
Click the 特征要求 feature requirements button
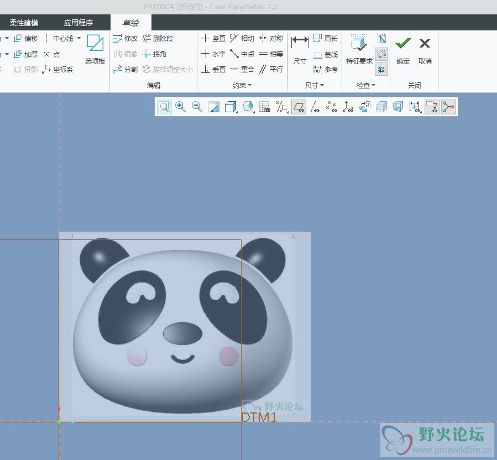[359, 49]
